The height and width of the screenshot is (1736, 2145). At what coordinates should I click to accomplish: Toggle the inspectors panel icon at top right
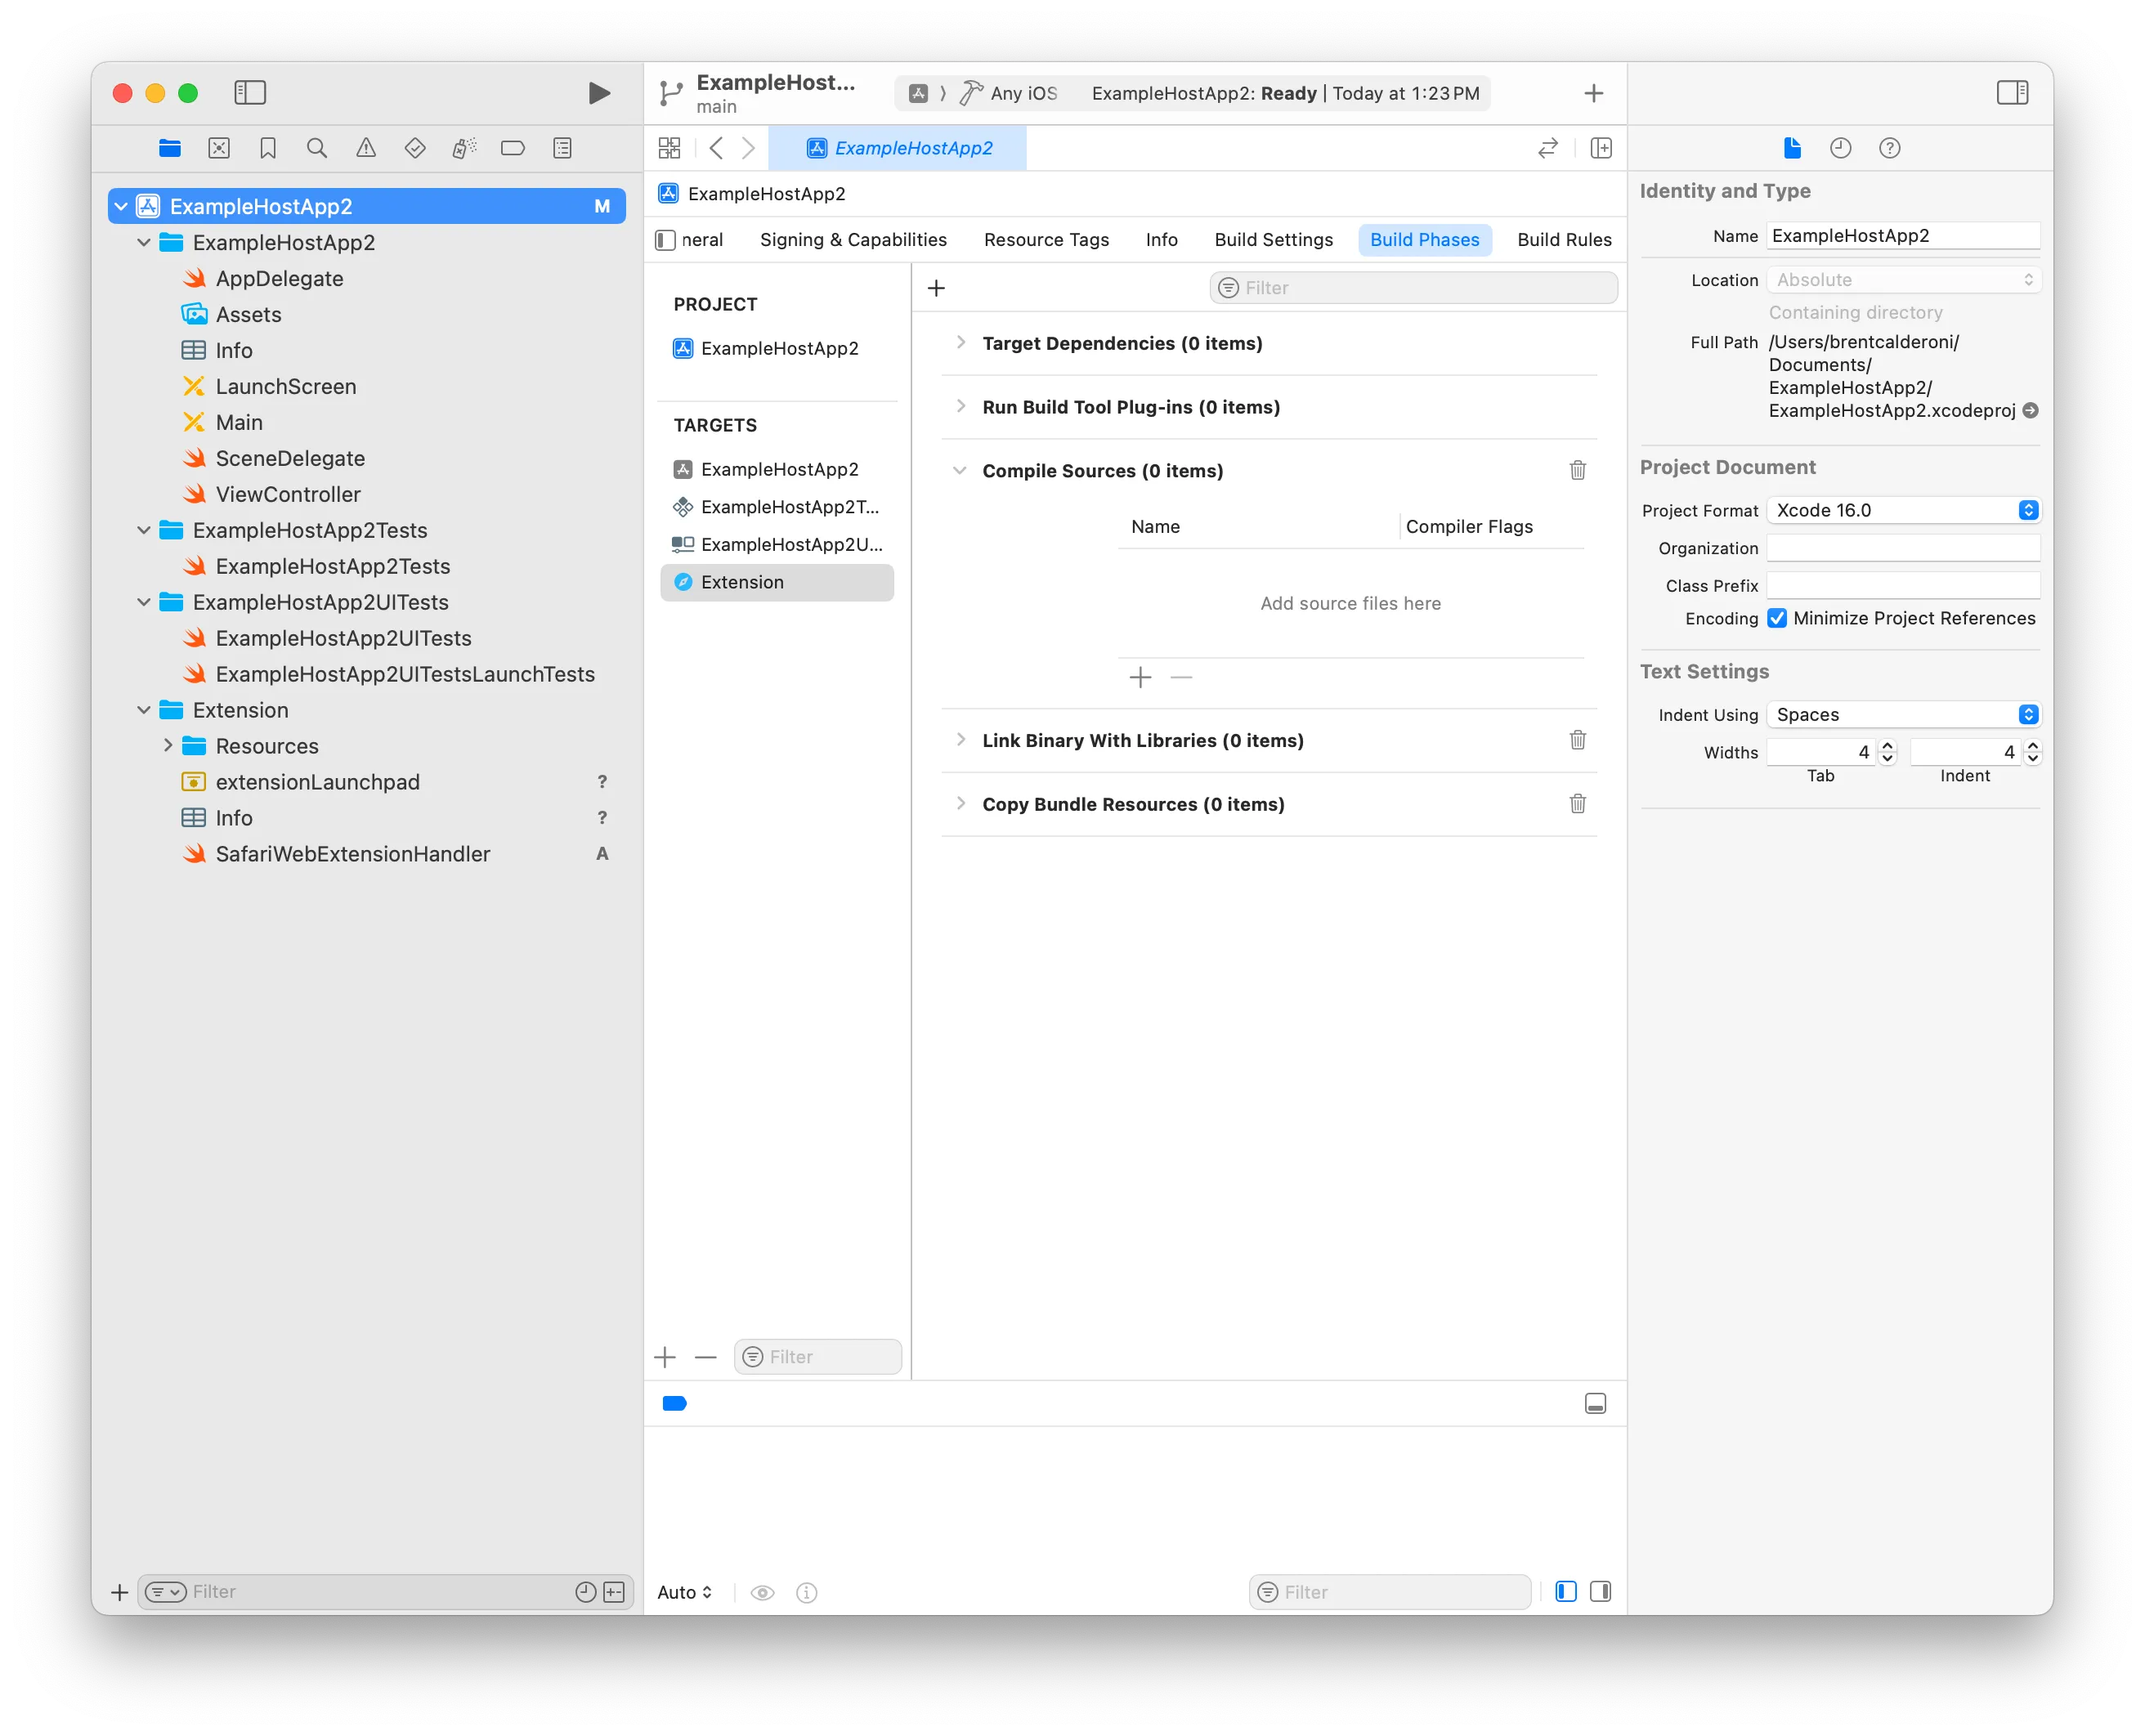click(x=2012, y=93)
